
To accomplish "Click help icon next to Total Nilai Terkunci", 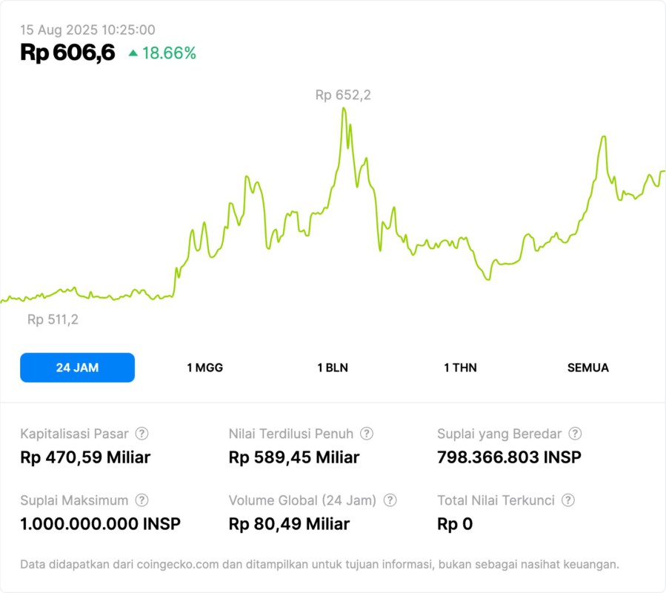I will [x=568, y=500].
